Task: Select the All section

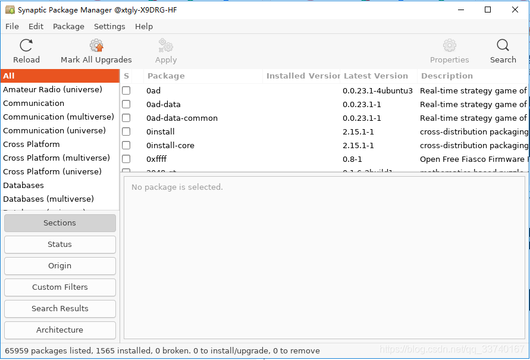Action: (x=60, y=76)
